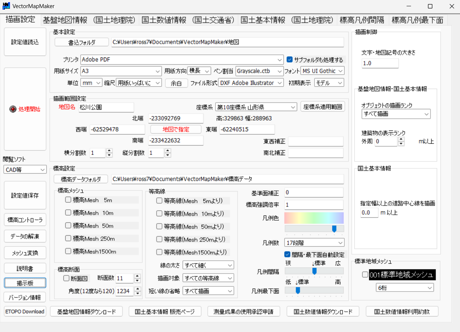Increase the 断面数 spinner value
The height and width of the screenshot is (332, 460).
[138, 276]
